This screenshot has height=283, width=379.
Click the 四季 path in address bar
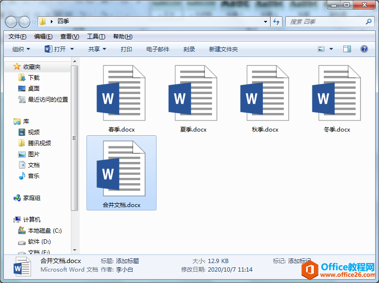pos(63,21)
